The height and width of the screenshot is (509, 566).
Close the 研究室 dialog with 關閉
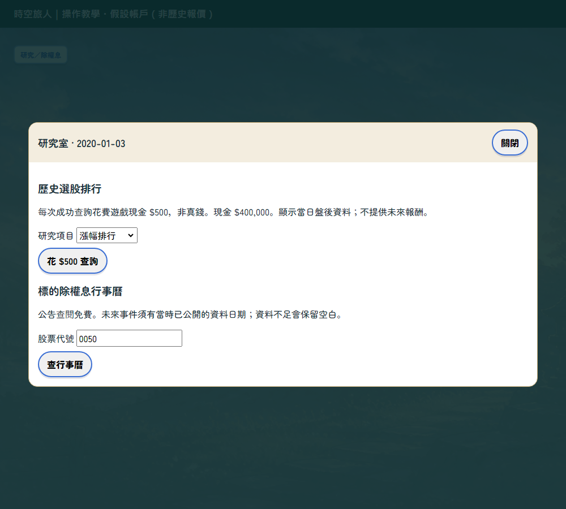[509, 143]
